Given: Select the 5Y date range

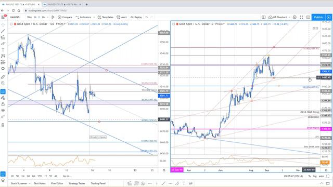Looking at the screenshot, I should point(50,176).
